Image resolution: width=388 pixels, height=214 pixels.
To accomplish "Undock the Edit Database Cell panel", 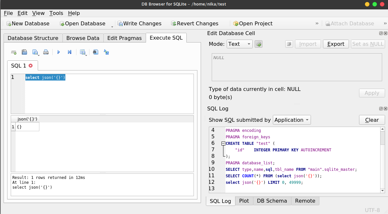I will tap(381, 33).
